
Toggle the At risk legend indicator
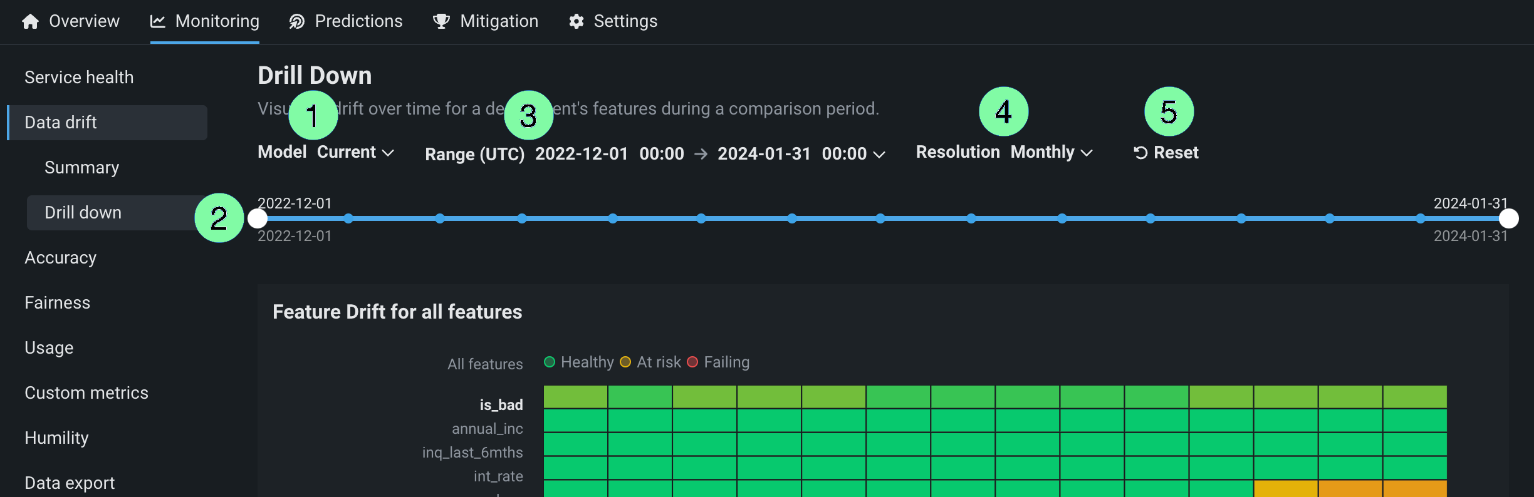(625, 362)
